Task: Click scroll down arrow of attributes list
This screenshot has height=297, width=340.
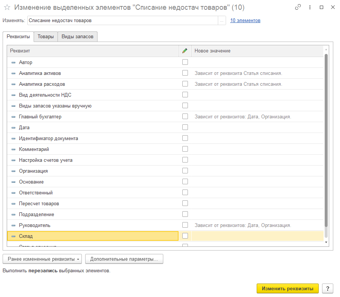Action: coord(326,243)
